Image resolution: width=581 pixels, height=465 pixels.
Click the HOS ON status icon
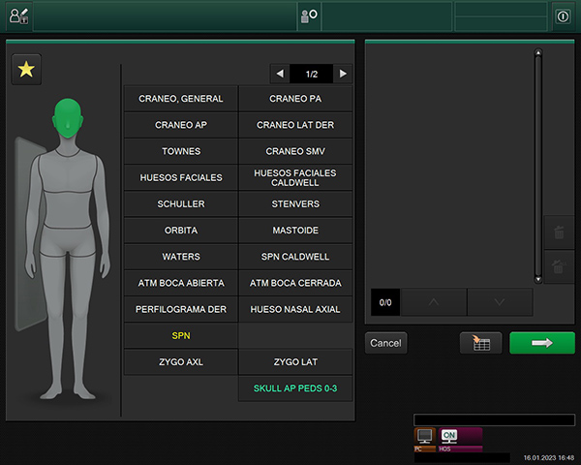pos(460,440)
